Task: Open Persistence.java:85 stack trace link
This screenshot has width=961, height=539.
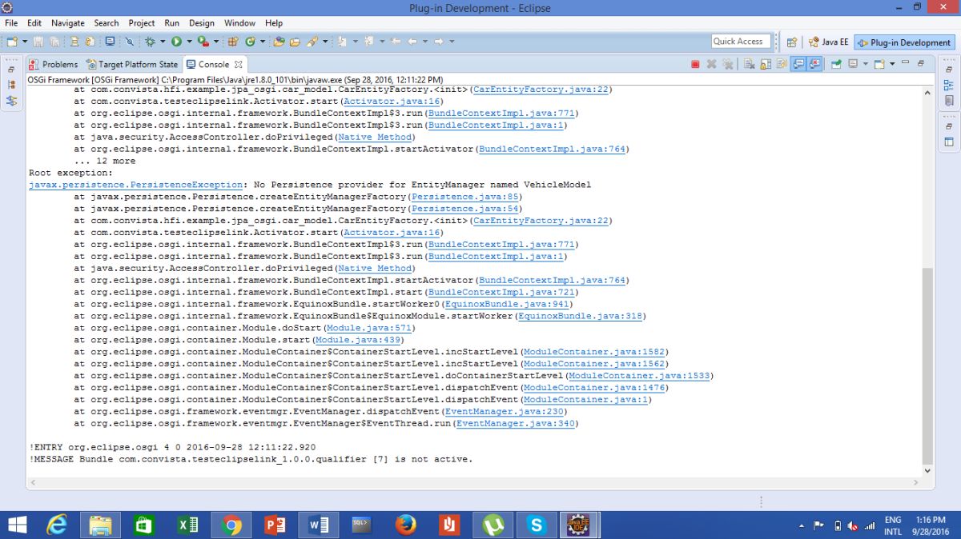Action: (466, 197)
